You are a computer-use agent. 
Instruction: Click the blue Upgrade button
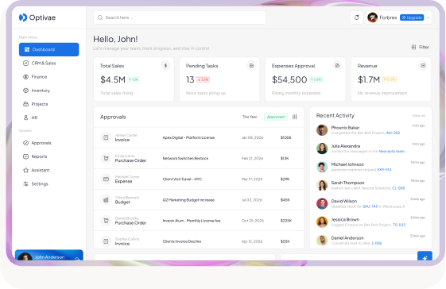(412, 17)
